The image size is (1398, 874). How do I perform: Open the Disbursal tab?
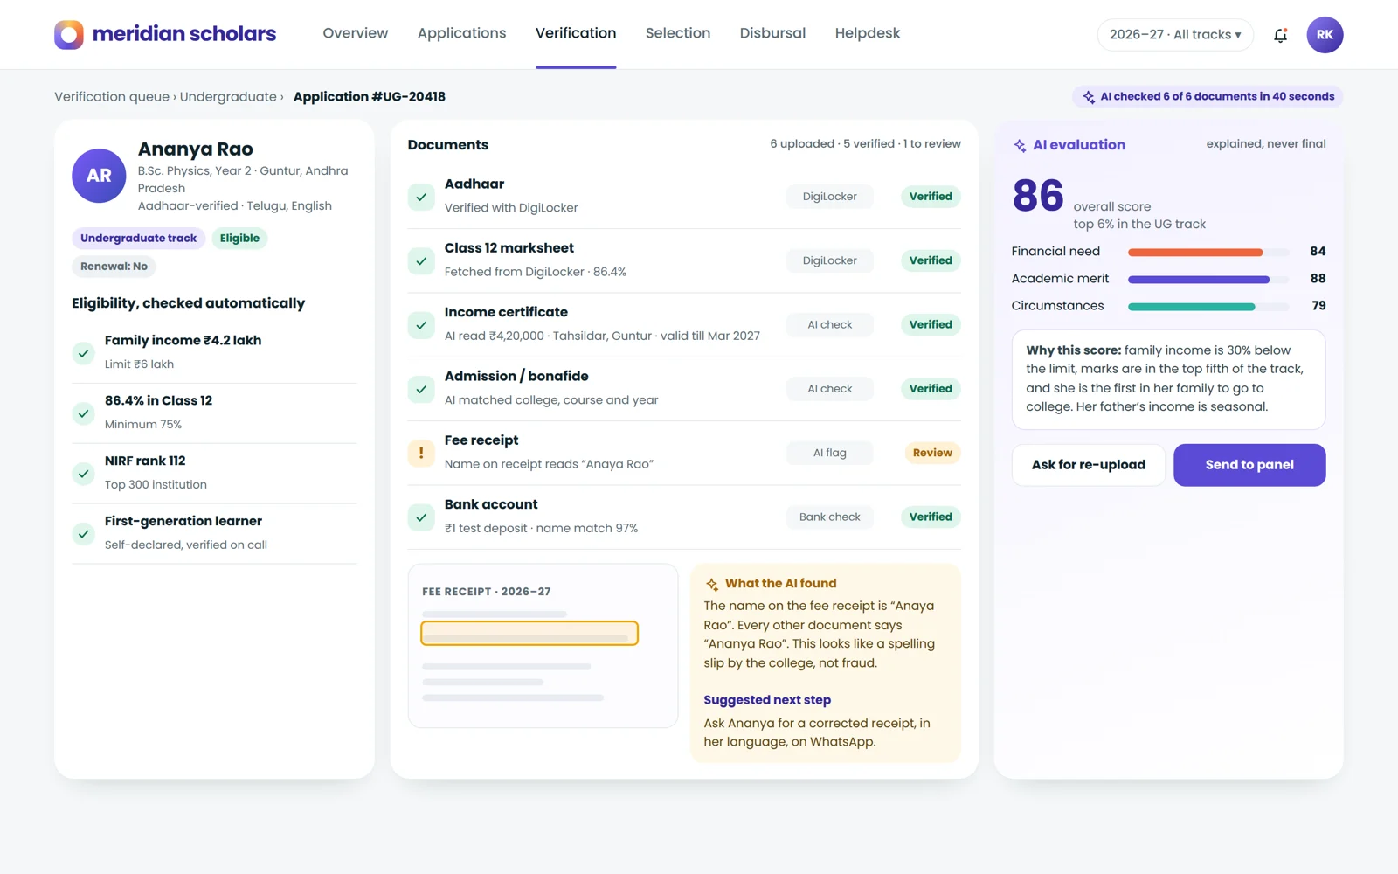[772, 33]
